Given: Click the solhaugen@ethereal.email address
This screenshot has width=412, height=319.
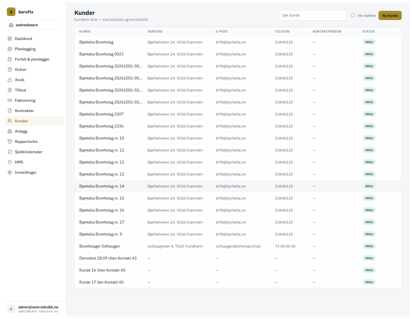Looking at the screenshot, I should [x=238, y=246].
